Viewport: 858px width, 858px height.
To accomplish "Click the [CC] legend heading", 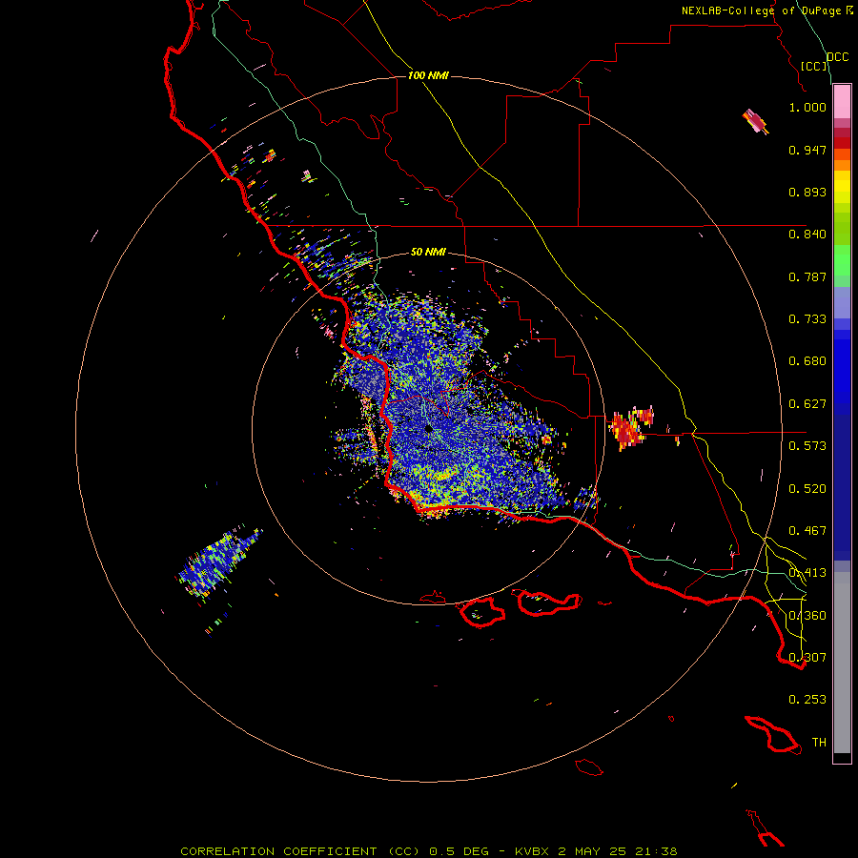I will pos(814,66).
